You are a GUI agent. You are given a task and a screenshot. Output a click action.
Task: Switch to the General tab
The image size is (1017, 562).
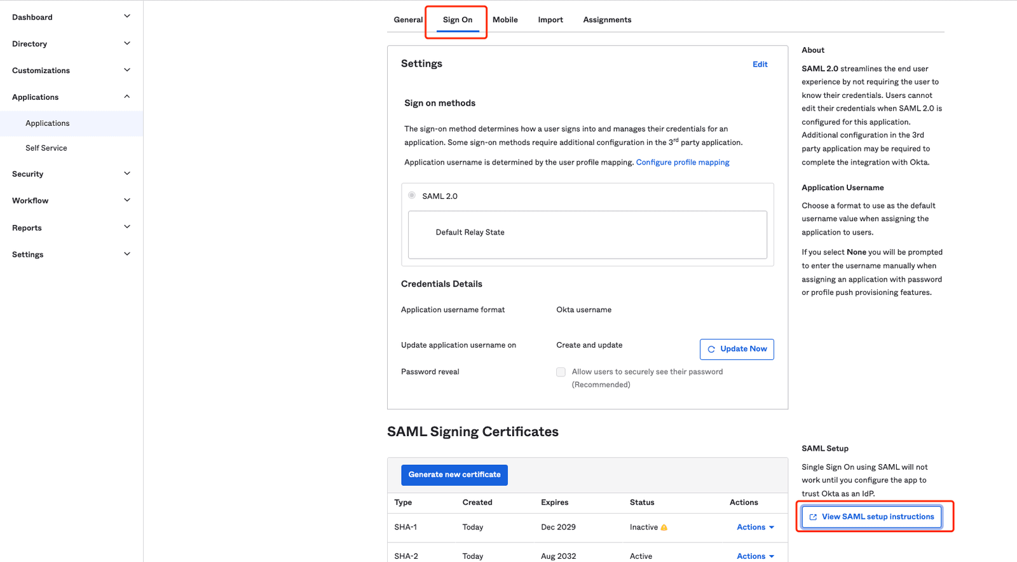click(x=408, y=20)
